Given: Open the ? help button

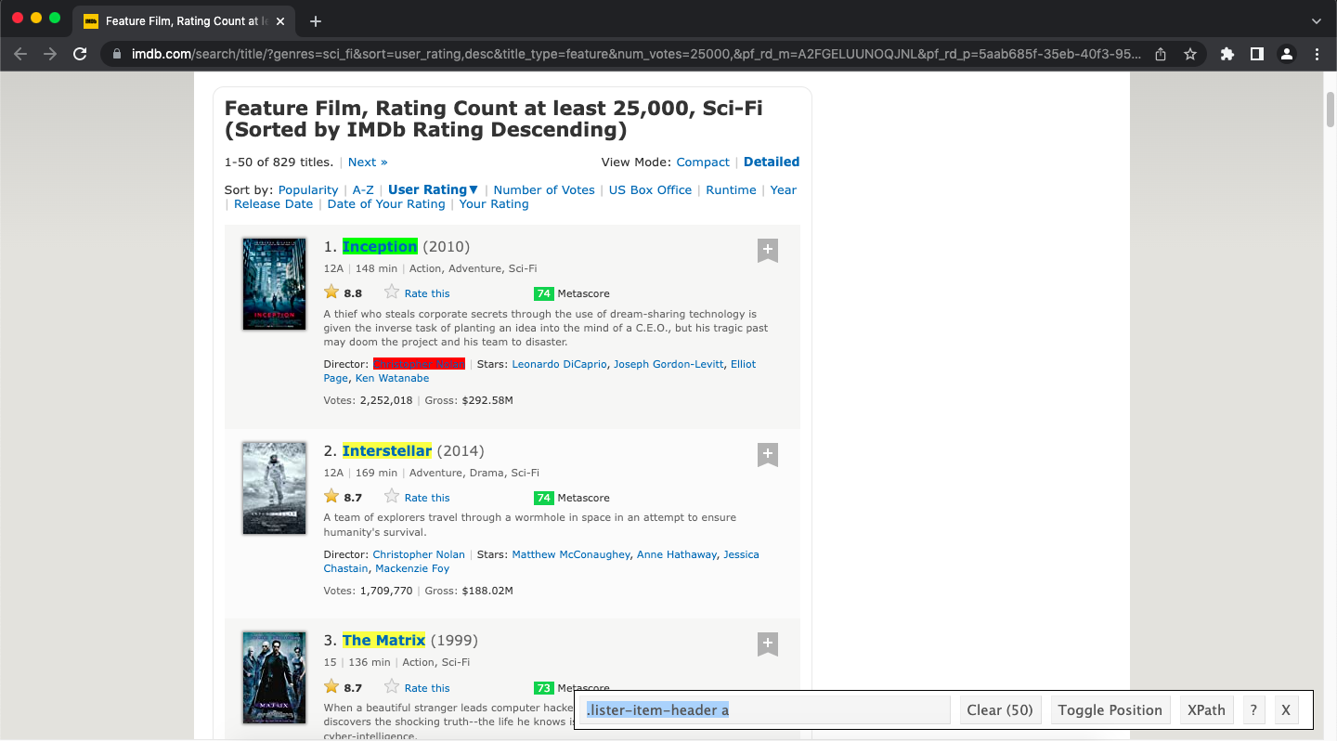Looking at the screenshot, I should coord(1253,710).
